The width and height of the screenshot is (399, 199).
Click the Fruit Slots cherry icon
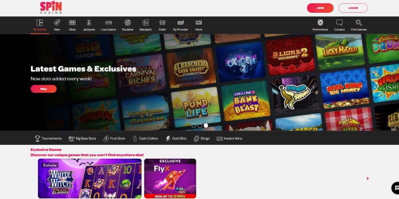click(106, 139)
